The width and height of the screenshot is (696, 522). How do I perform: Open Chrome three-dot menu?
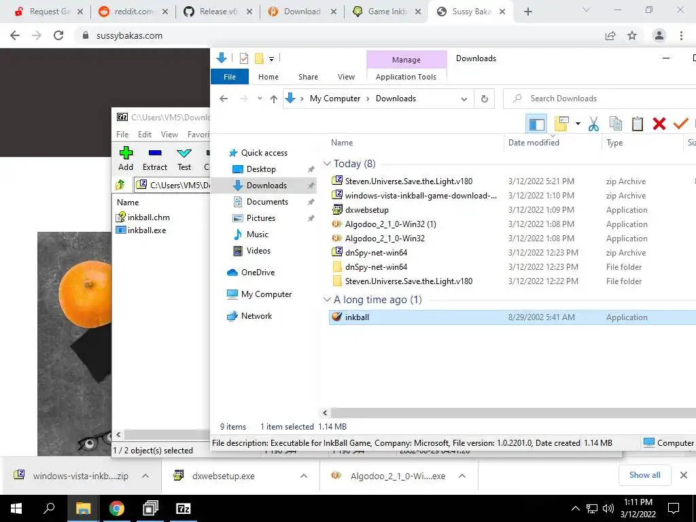click(681, 35)
